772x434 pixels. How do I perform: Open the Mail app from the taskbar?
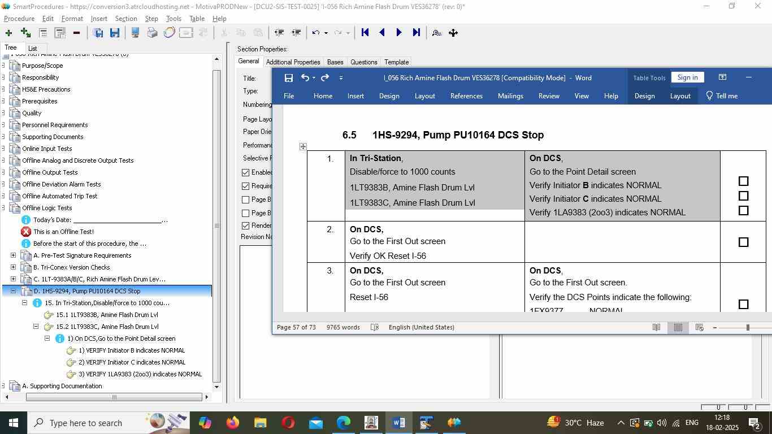(x=316, y=423)
